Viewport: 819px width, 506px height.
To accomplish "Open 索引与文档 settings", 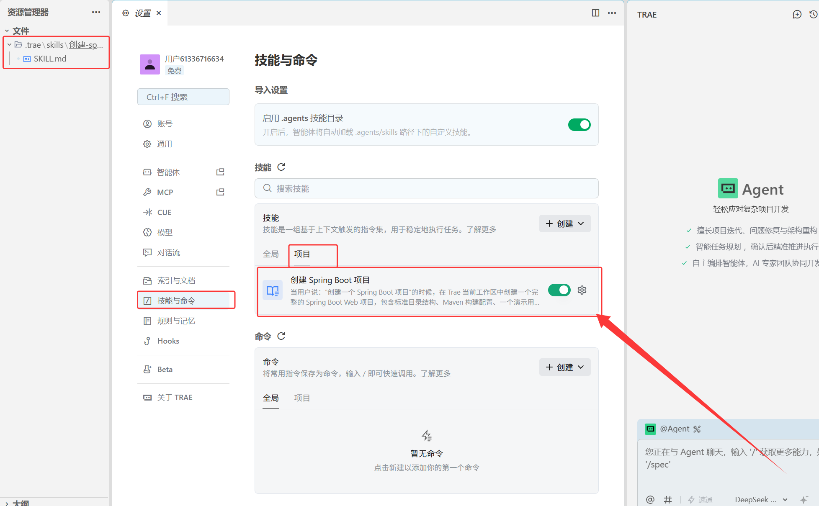I will click(x=183, y=281).
